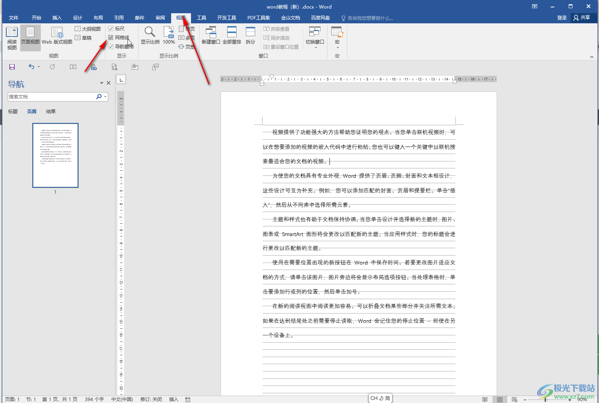599x403 pixels.
Task: Select page 1 thumbnail in navigation pane
Action: pyautogui.click(x=55, y=155)
